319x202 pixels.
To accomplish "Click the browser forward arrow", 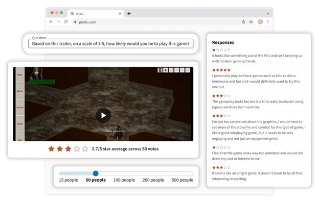I will coord(58,22).
